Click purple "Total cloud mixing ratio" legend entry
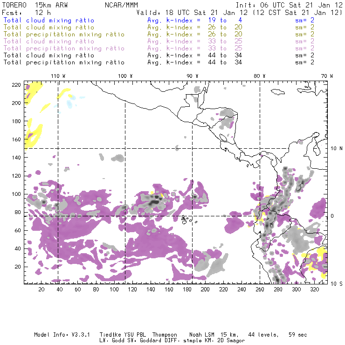This screenshot has height=345, width=345. tap(49, 41)
